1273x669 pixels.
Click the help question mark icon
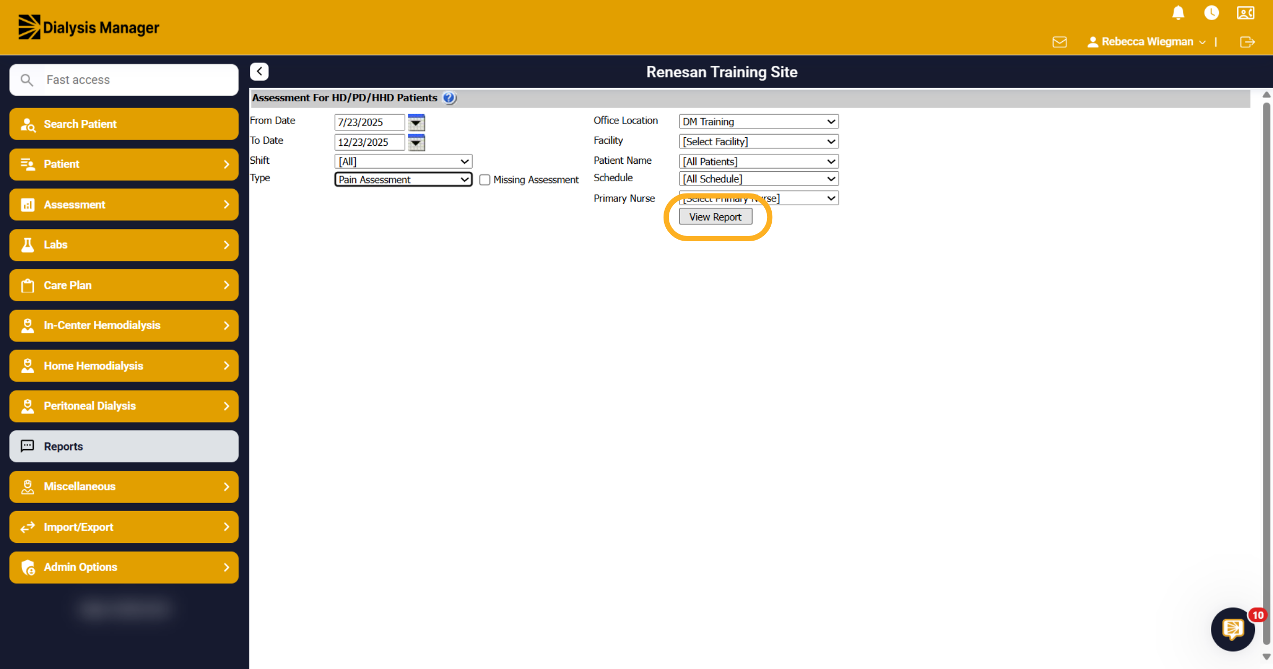point(449,98)
